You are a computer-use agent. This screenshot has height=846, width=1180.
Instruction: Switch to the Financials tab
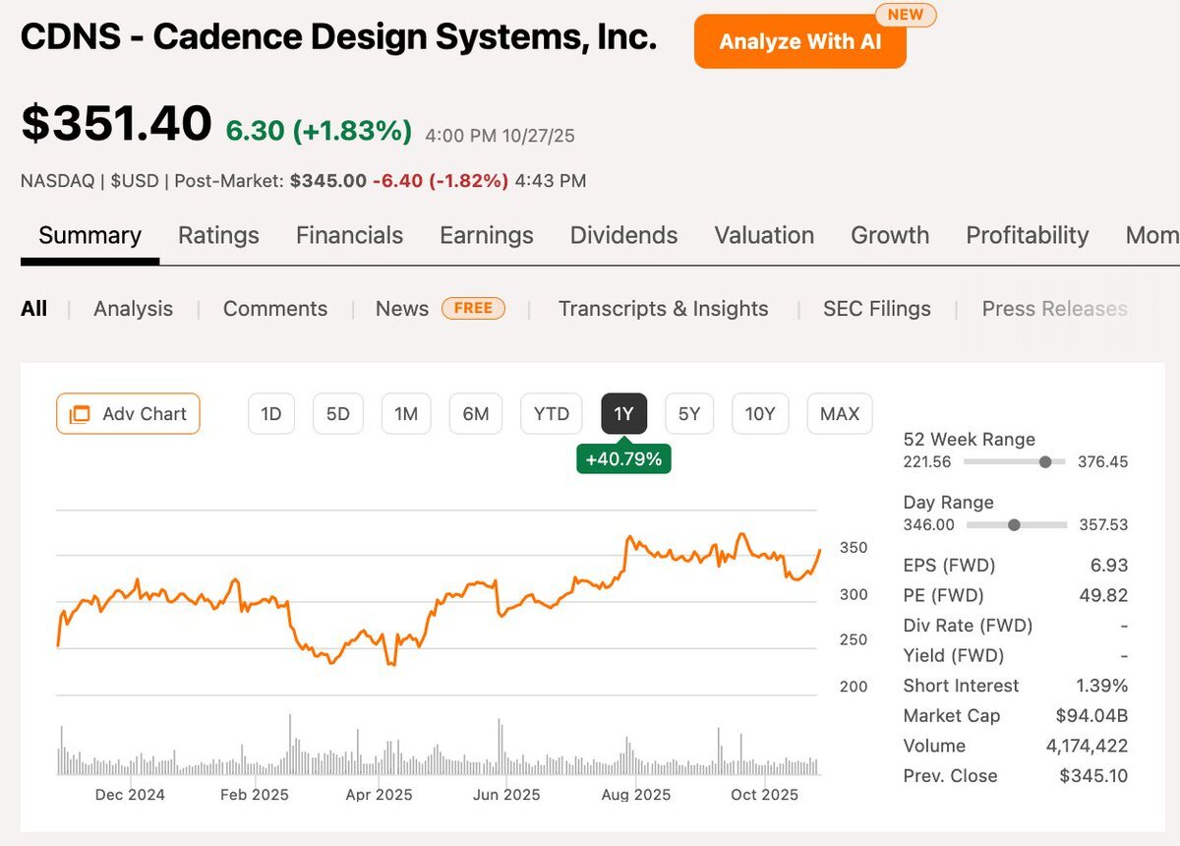coord(349,235)
